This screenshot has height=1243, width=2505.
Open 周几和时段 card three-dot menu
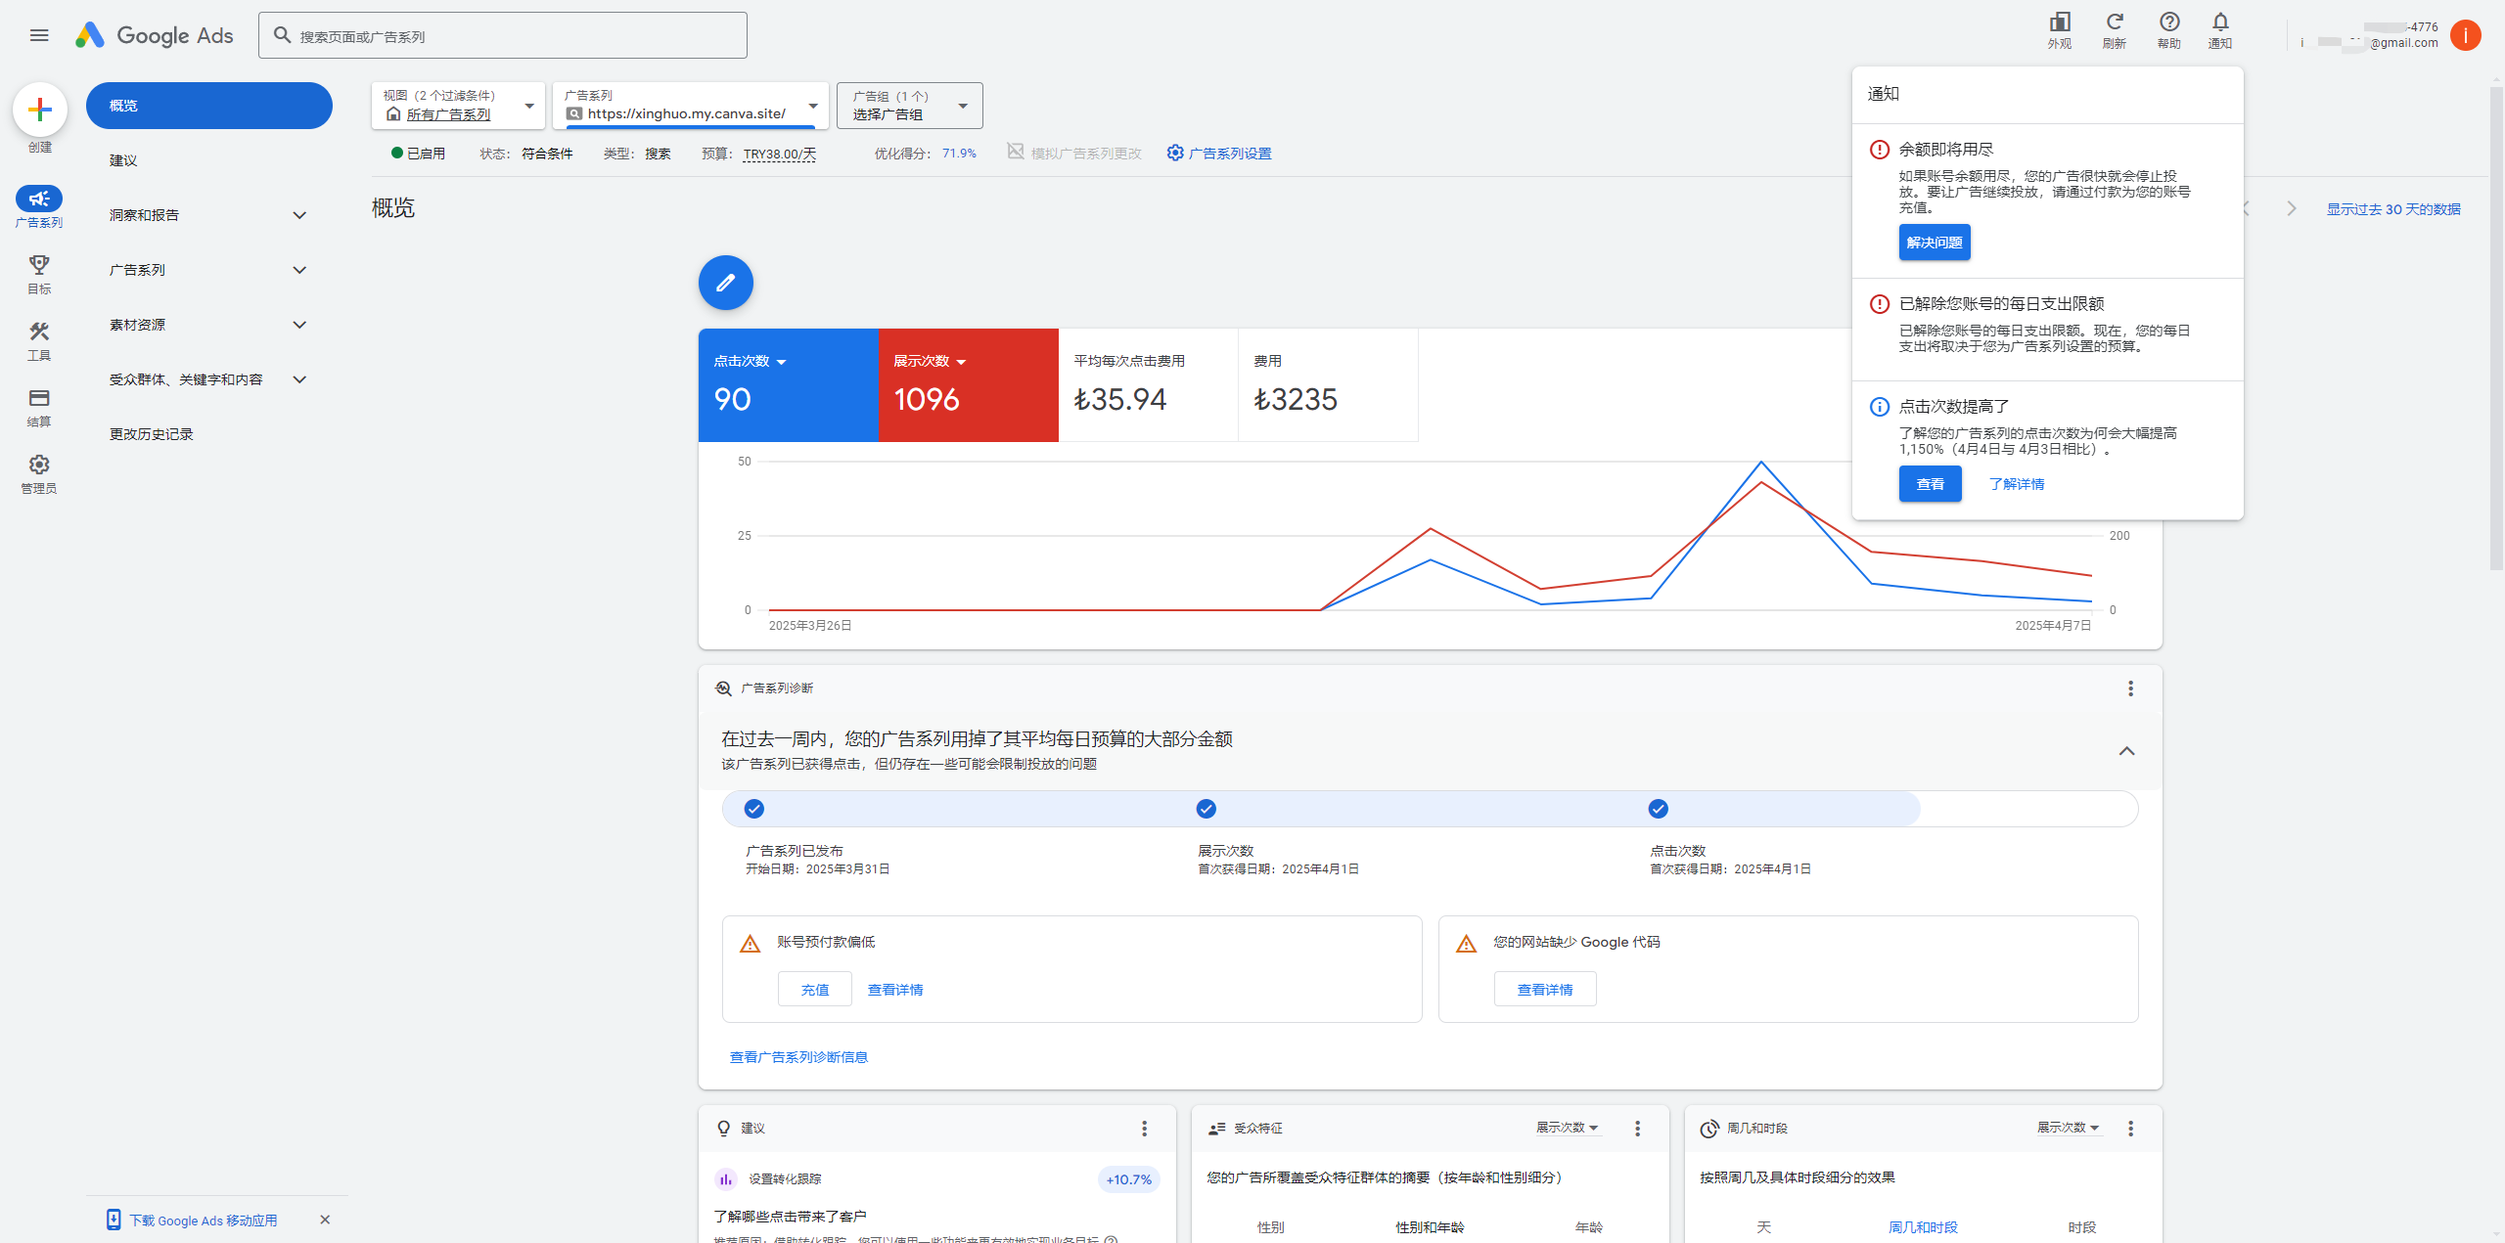(2130, 1129)
